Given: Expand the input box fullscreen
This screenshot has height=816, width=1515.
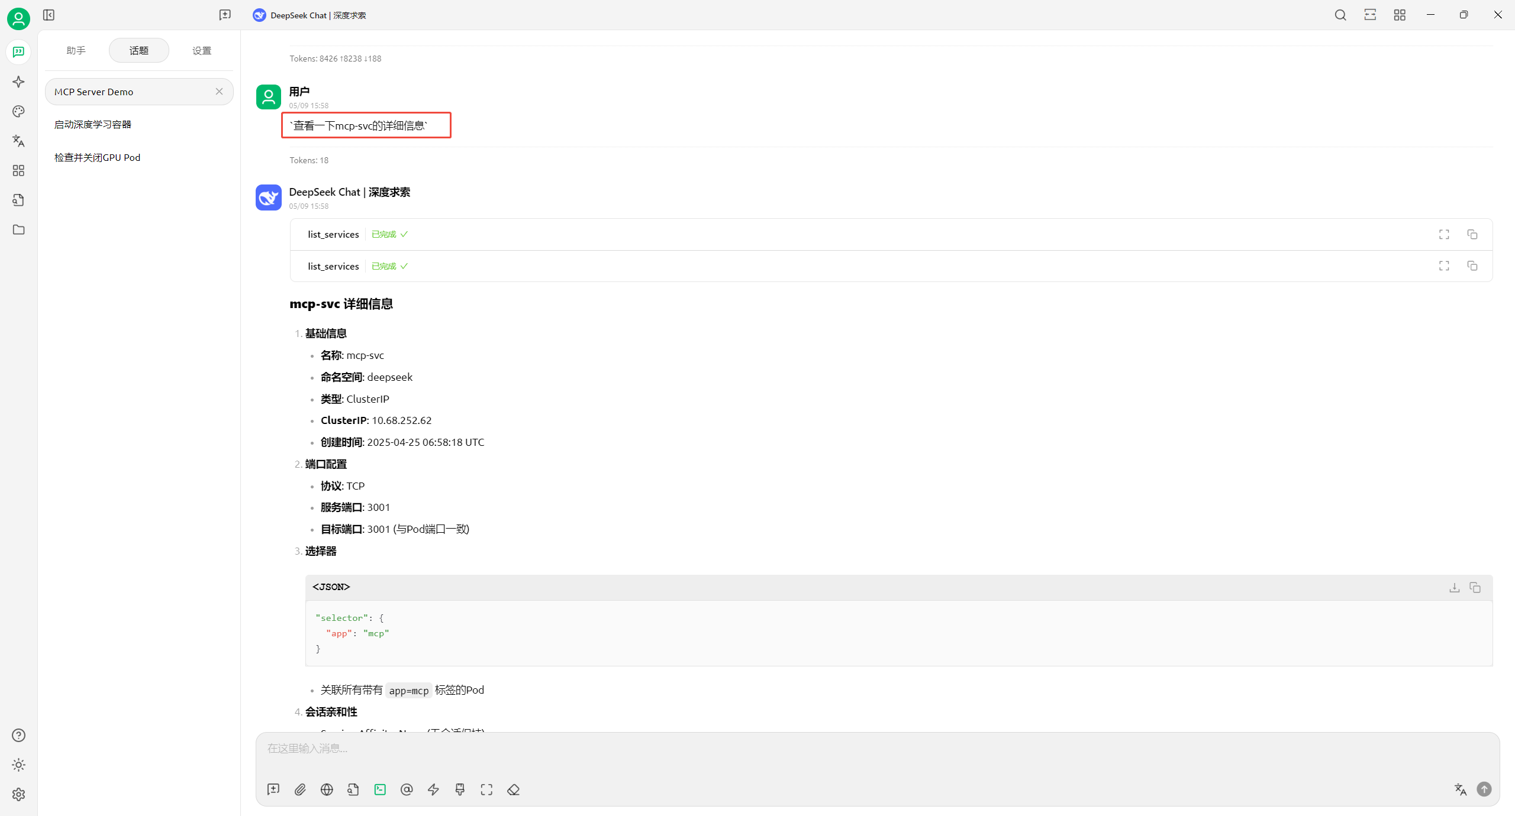Looking at the screenshot, I should 486,789.
